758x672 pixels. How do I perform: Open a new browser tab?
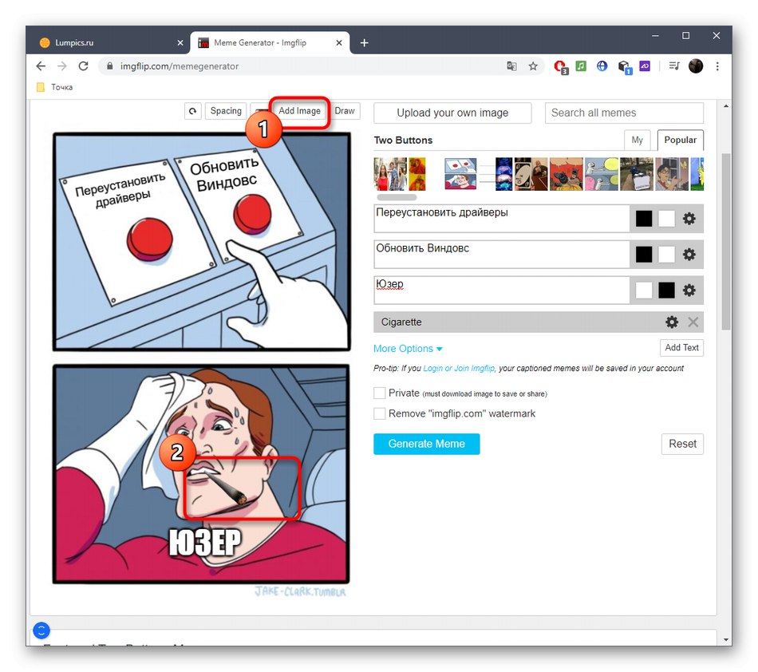[x=365, y=43]
